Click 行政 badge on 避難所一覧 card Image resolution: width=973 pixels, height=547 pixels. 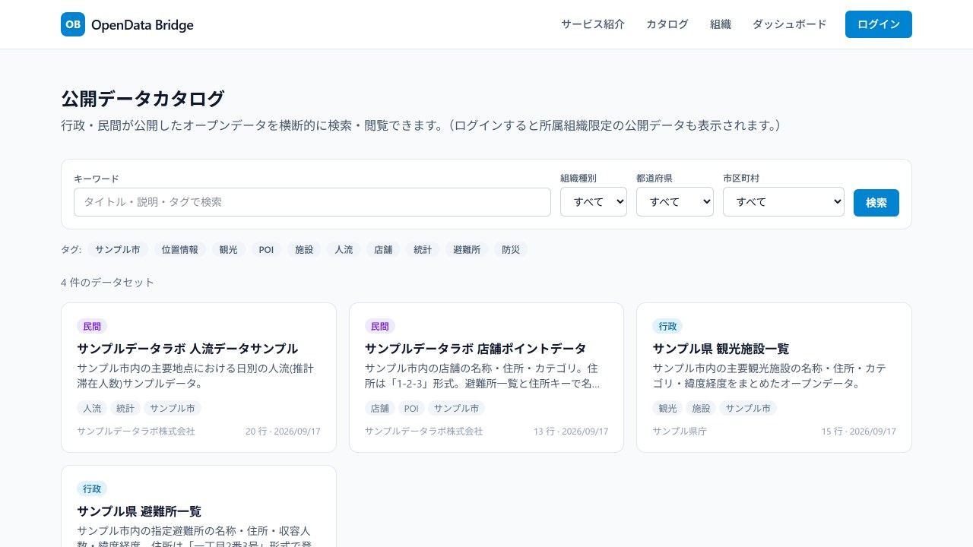click(92, 489)
